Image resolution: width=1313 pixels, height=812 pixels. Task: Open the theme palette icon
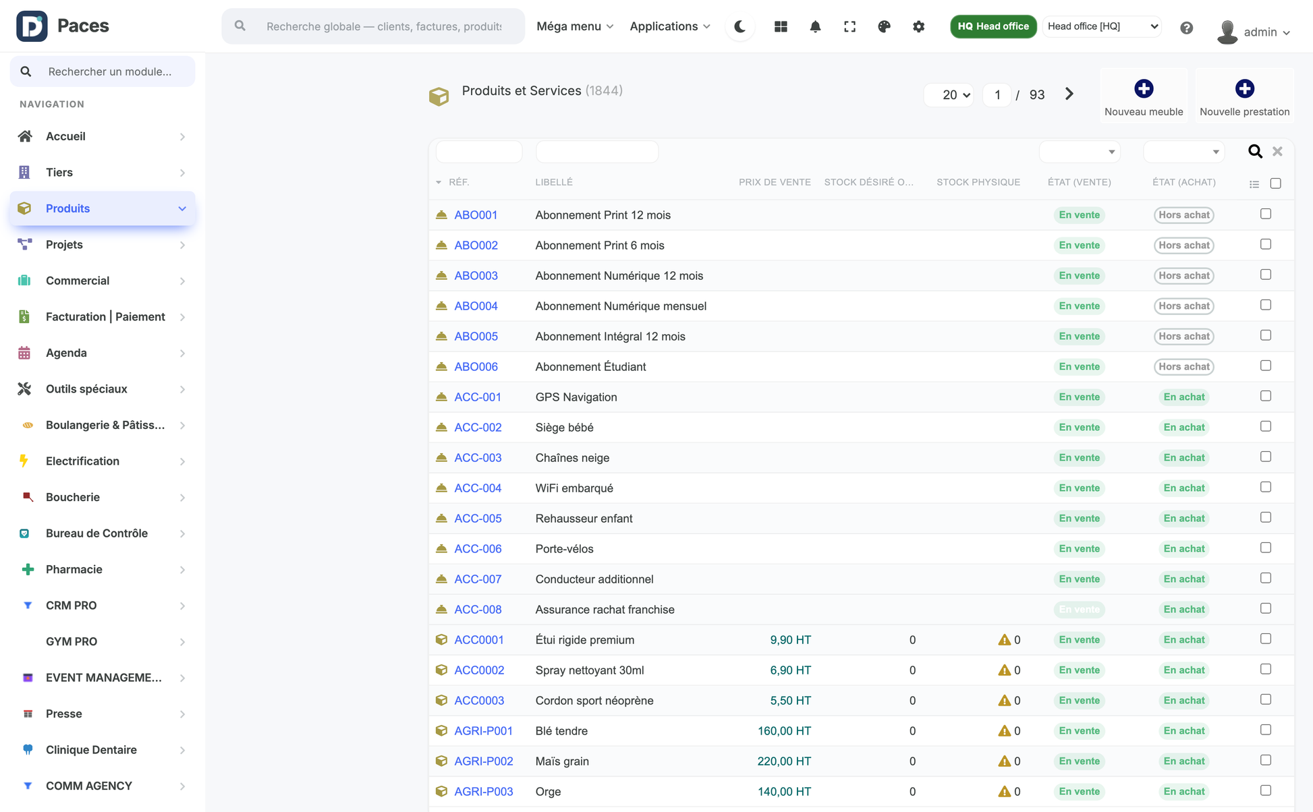point(884,26)
